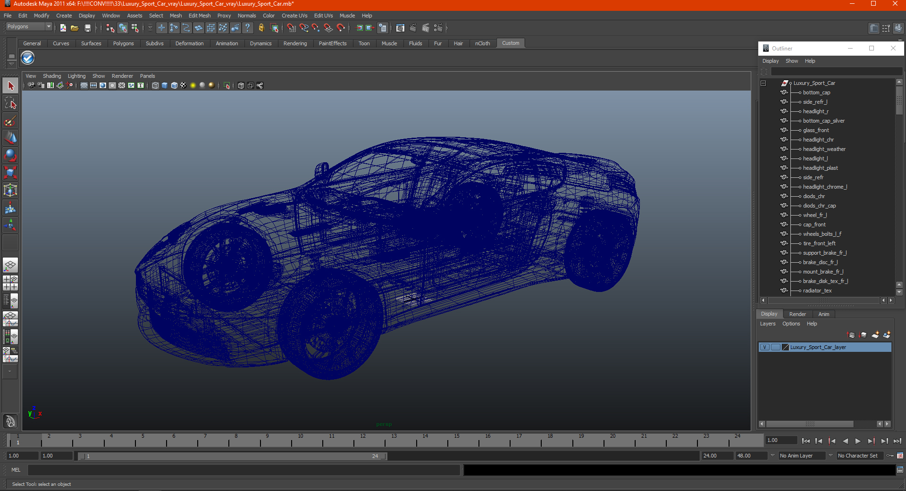906x491 pixels.
Task: Click the layer editor horizontal scrollbar thumb
Action: coord(810,424)
